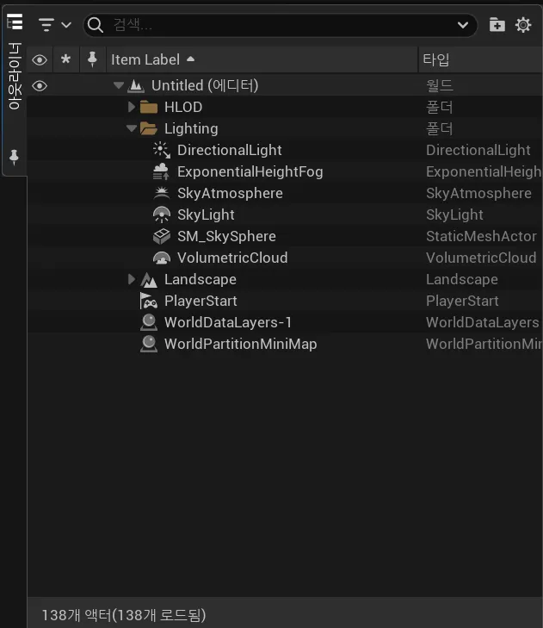Viewport: 543px width, 628px height.
Task: Click the 타입 column header
Action: (436, 59)
